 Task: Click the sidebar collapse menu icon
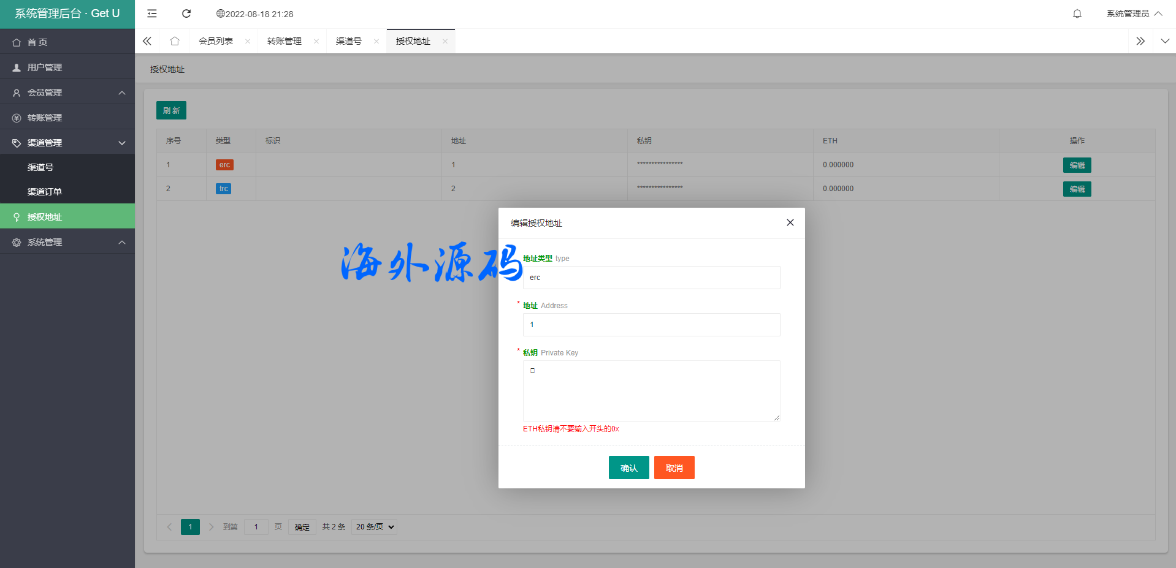tap(152, 13)
